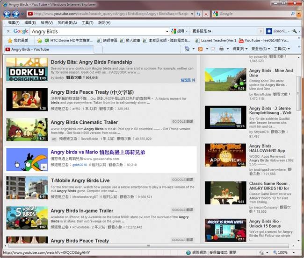Open the 檔案(F) File menu
Screen dimensions: 304x258
pyautogui.click(x=14, y=23)
